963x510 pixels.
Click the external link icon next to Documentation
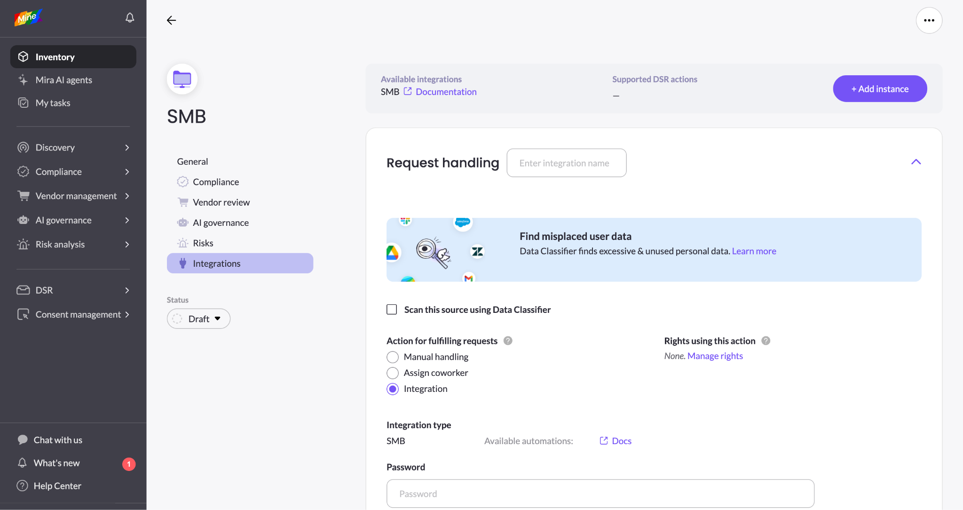(408, 91)
